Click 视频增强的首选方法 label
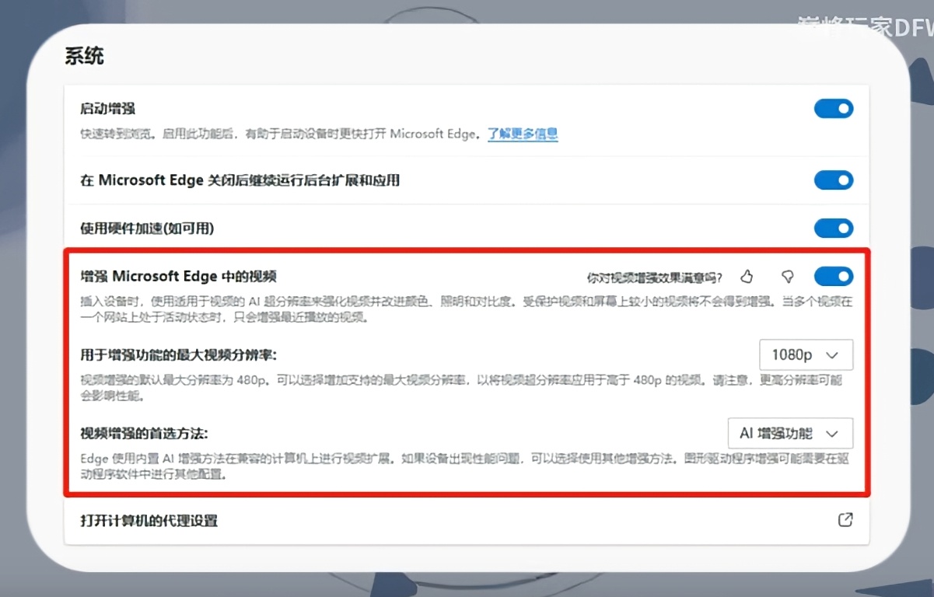Image resolution: width=934 pixels, height=597 pixels. tap(145, 433)
